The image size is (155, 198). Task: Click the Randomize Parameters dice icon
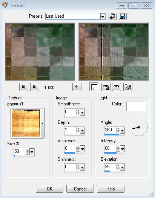point(128,87)
